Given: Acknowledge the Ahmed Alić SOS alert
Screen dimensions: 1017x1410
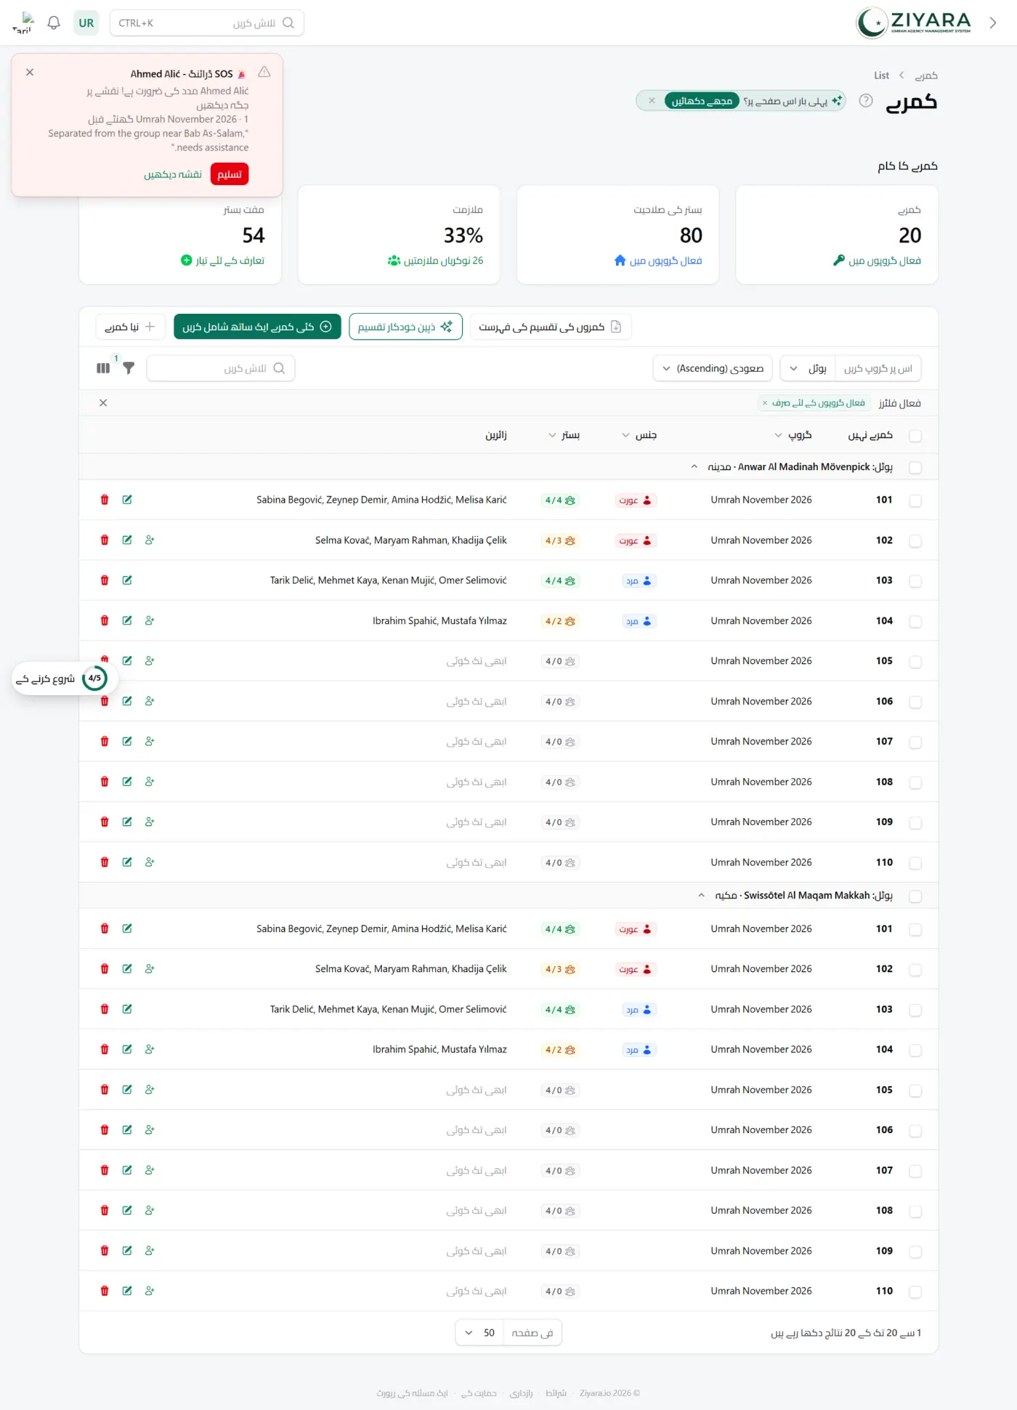Looking at the screenshot, I should tap(230, 174).
